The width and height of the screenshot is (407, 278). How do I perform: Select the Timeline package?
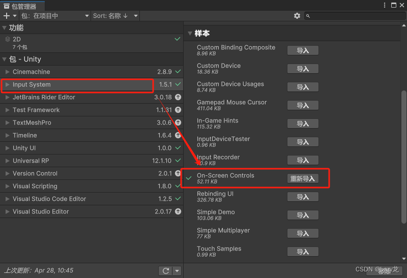click(x=92, y=135)
